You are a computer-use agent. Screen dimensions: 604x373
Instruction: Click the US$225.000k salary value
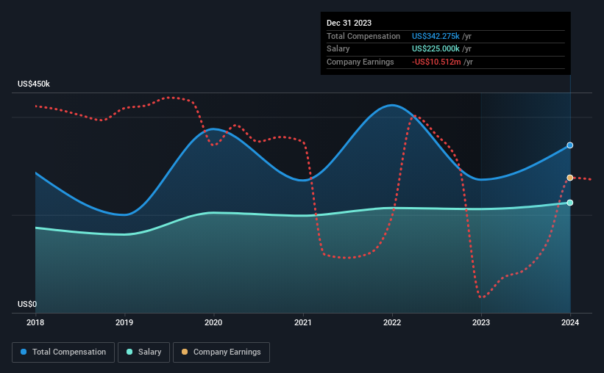click(436, 49)
